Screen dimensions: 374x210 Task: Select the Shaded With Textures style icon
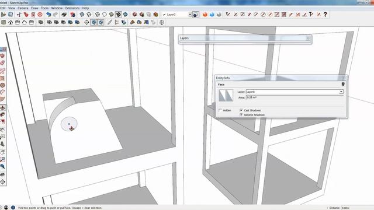pyautogui.click(x=119, y=15)
